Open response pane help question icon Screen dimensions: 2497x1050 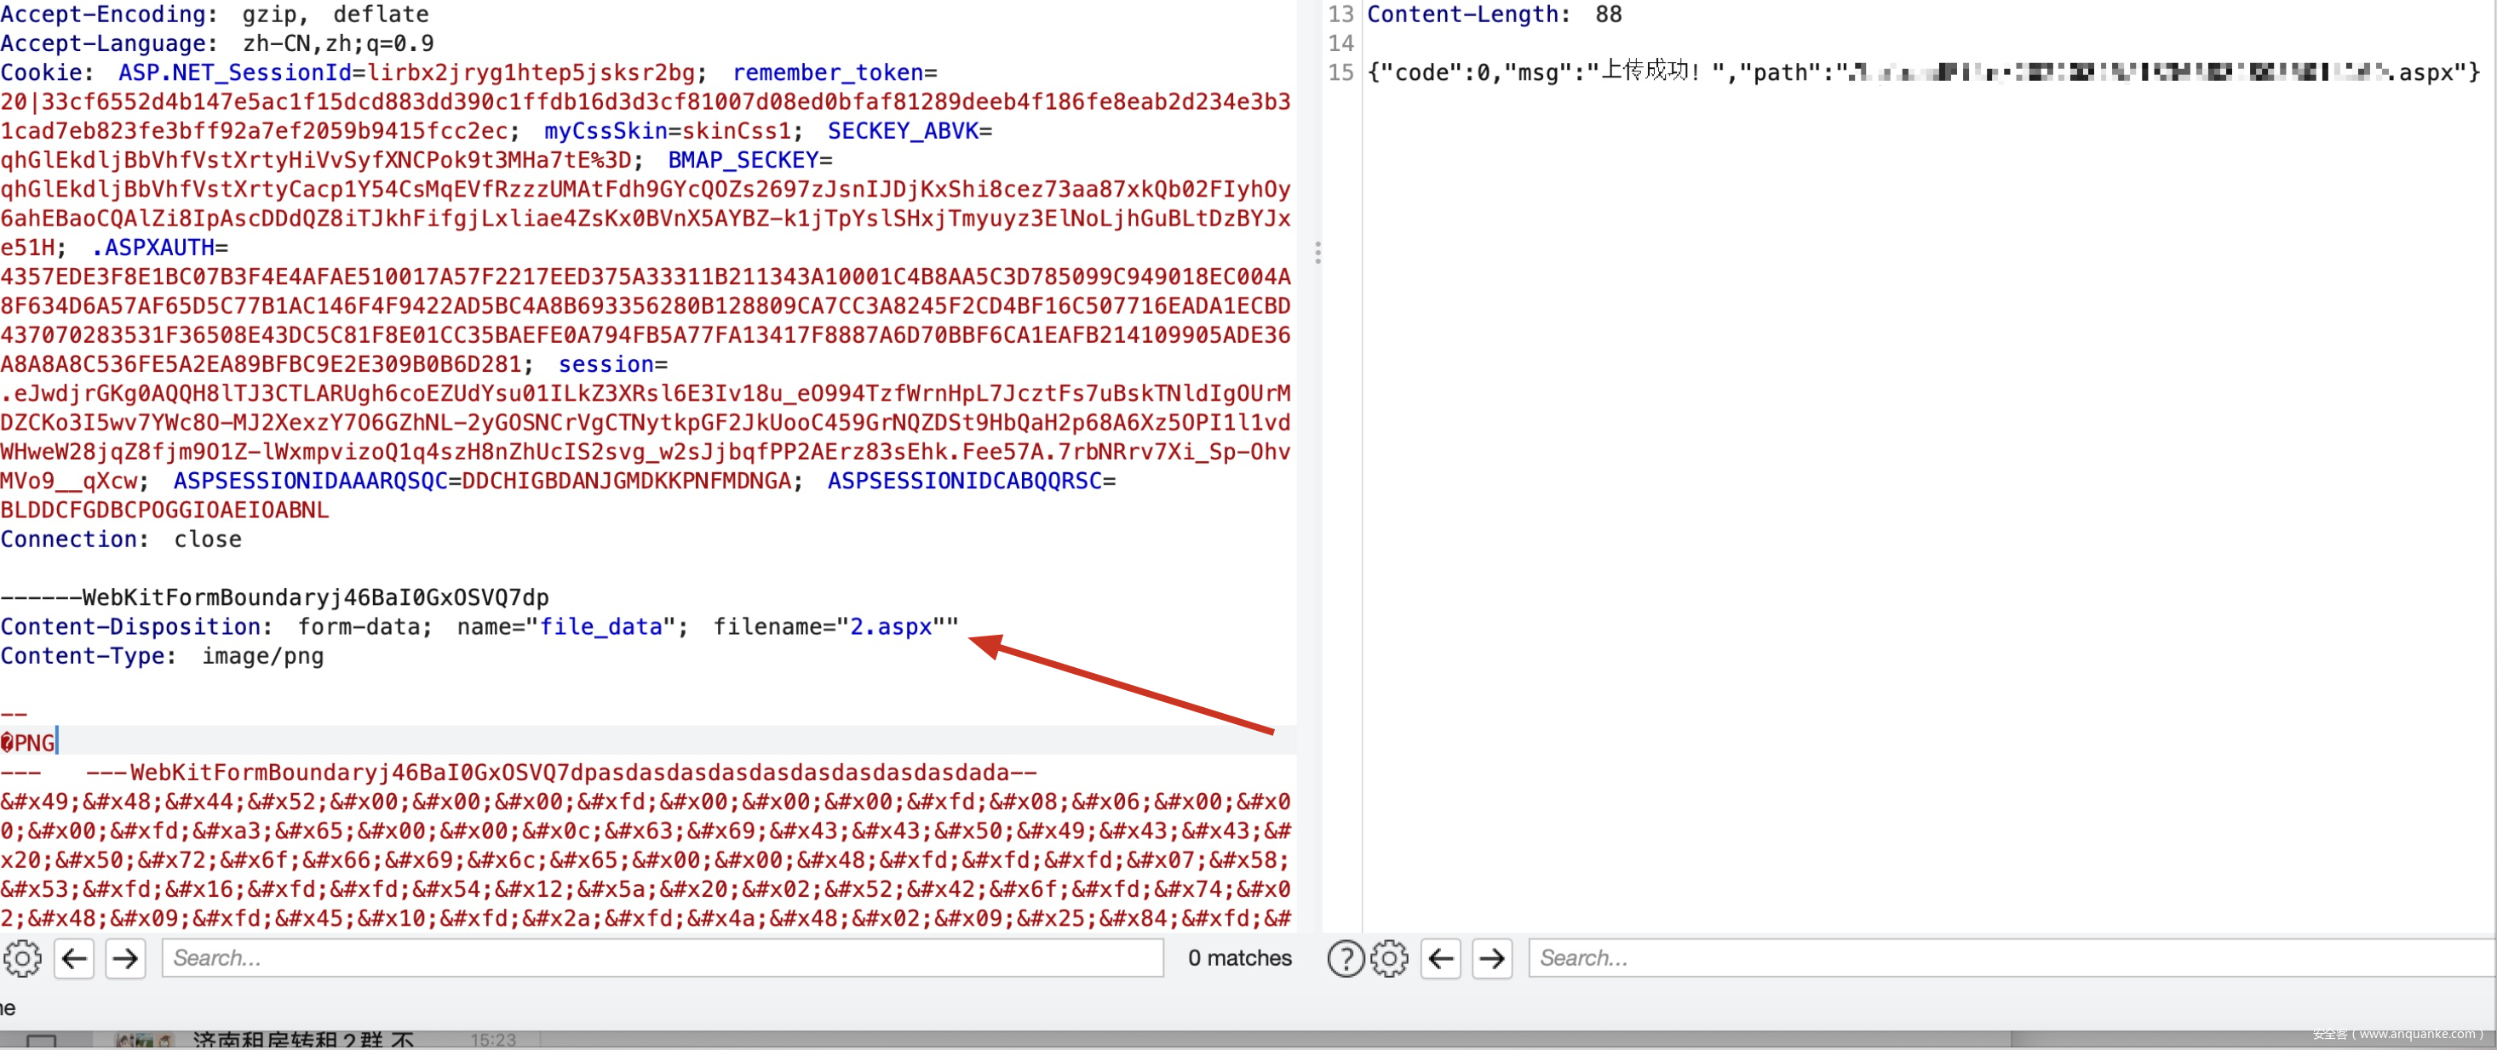(x=1345, y=958)
